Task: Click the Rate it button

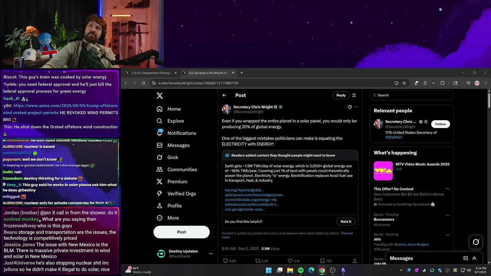Action: coord(346,222)
